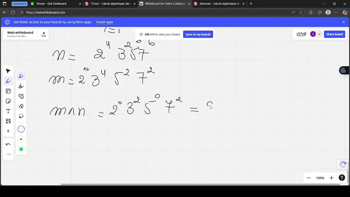Close the Stream - Kick Dashboard tab

[80, 4]
